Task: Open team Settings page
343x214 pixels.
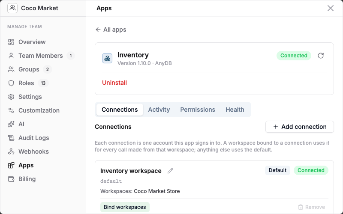Action: click(30, 97)
